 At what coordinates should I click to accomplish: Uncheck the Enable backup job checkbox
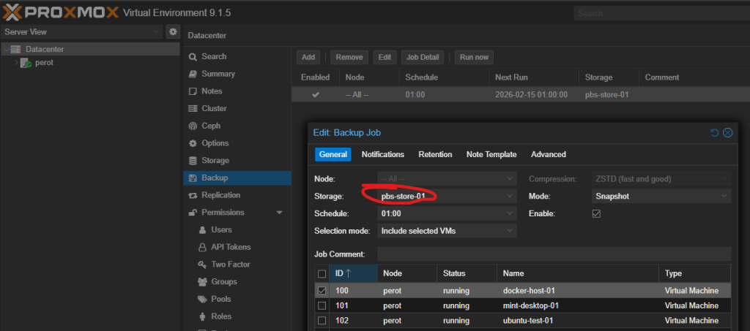coord(596,213)
